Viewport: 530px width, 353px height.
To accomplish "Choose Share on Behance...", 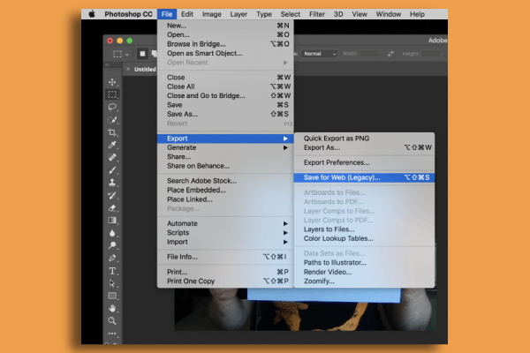I will (x=225, y=166).
